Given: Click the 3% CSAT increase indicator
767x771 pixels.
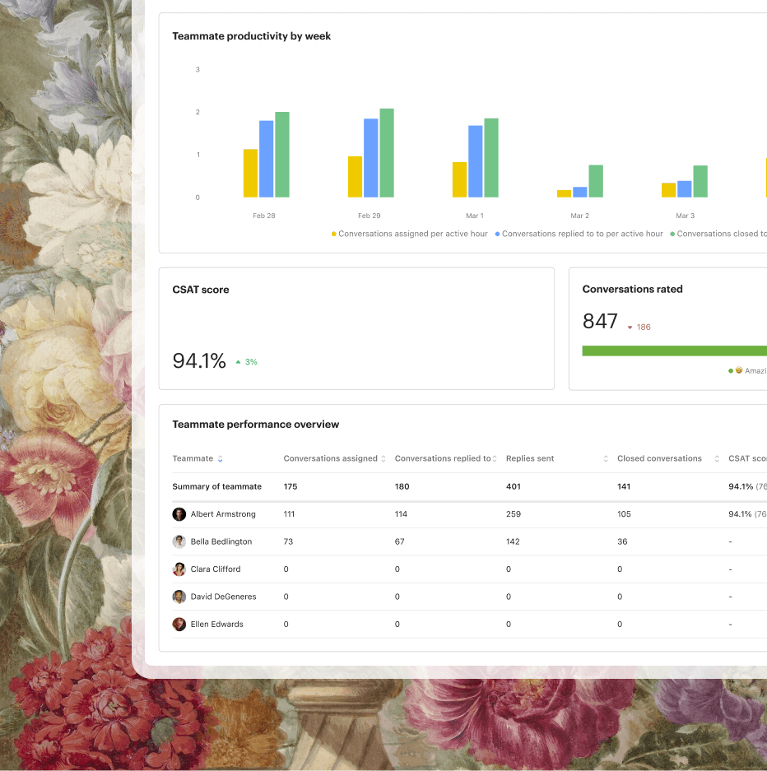Looking at the screenshot, I should coord(247,362).
